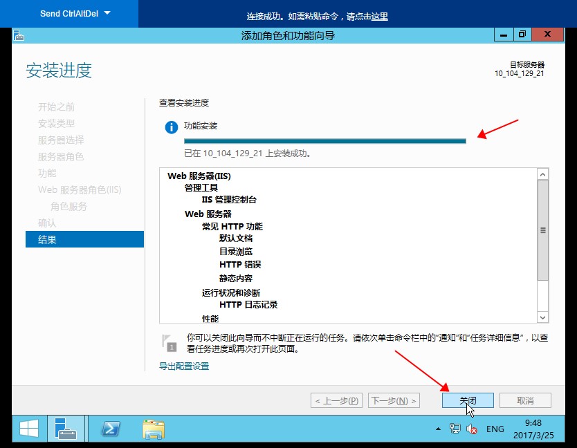Click the 静态内容 entry

(236, 279)
